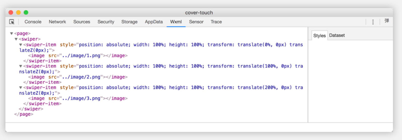
Task: Click the 弹 popout icon
Action: point(387,21)
